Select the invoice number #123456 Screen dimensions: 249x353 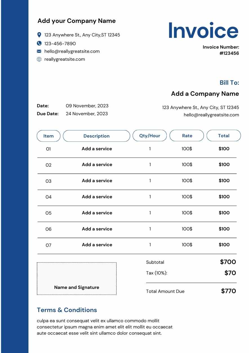(229, 53)
